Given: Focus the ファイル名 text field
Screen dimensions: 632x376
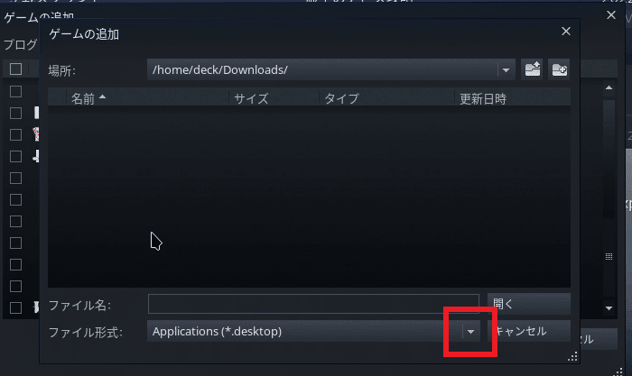Looking at the screenshot, I should coord(313,304).
